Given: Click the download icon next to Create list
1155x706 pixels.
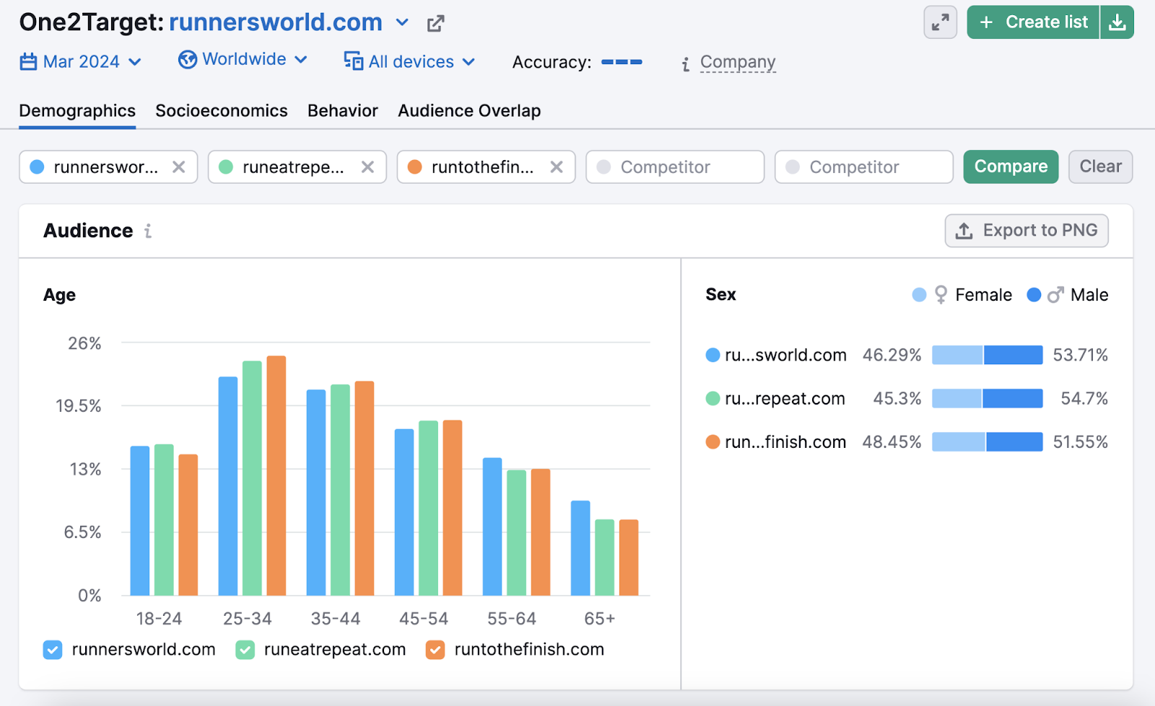Looking at the screenshot, I should point(1117,22).
